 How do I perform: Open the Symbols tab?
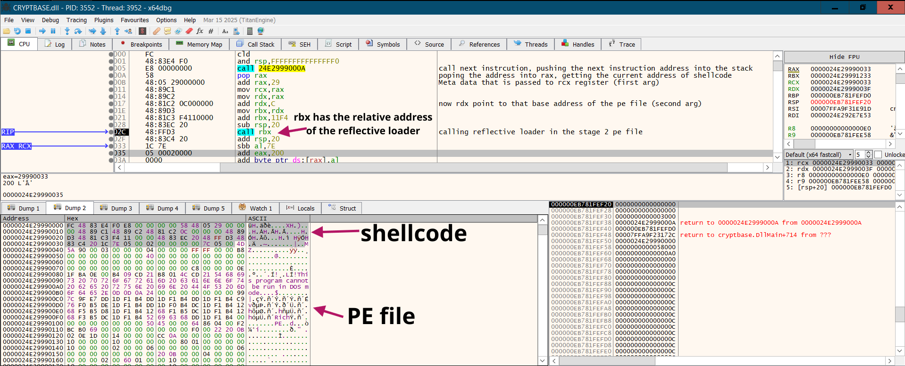[383, 44]
